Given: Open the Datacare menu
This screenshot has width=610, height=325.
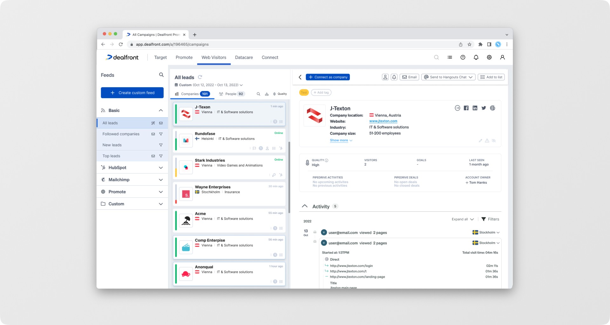Looking at the screenshot, I should 244,57.
